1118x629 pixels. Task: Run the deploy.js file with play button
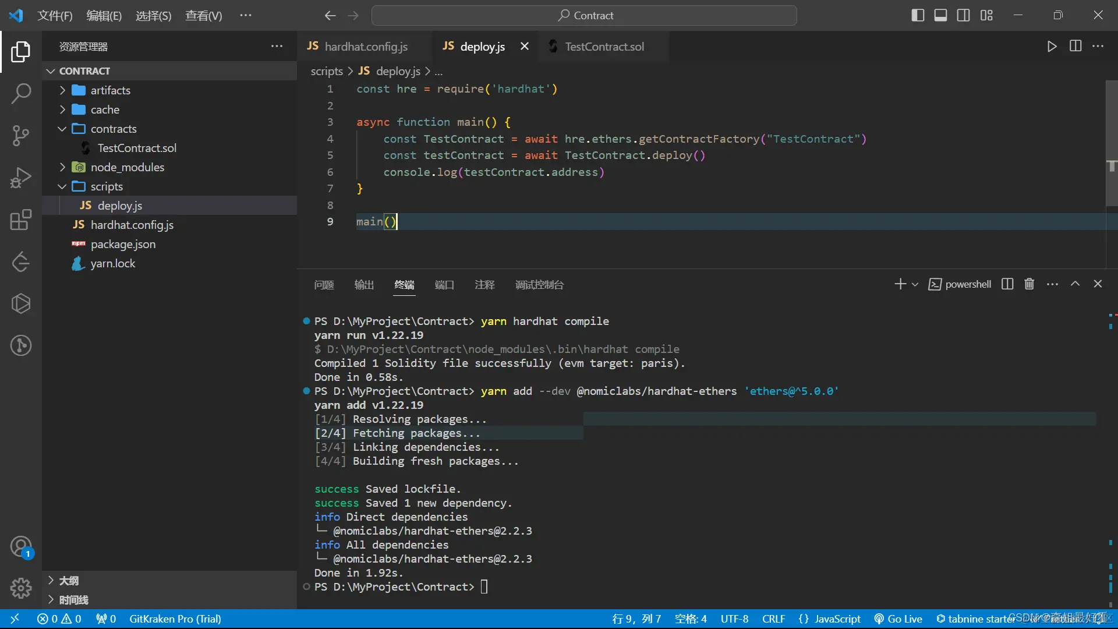pyautogui.click(x=1052, y=47)
